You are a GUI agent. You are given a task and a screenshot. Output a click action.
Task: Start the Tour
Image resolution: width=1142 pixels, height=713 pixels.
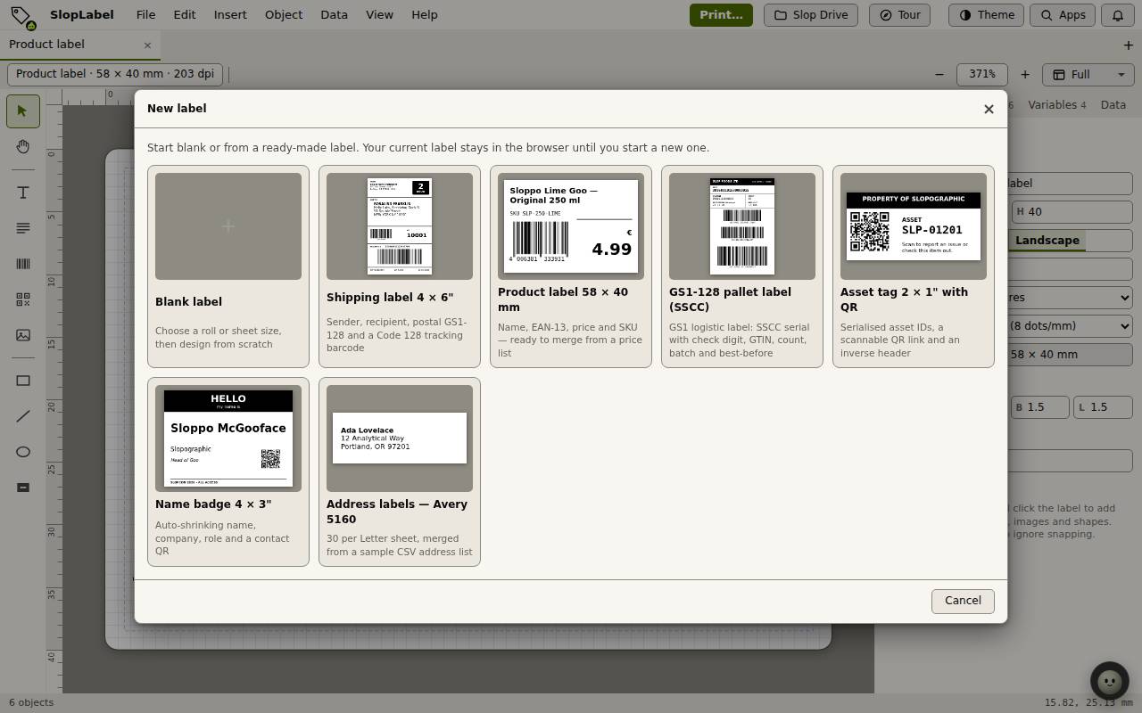pos(899,15)
